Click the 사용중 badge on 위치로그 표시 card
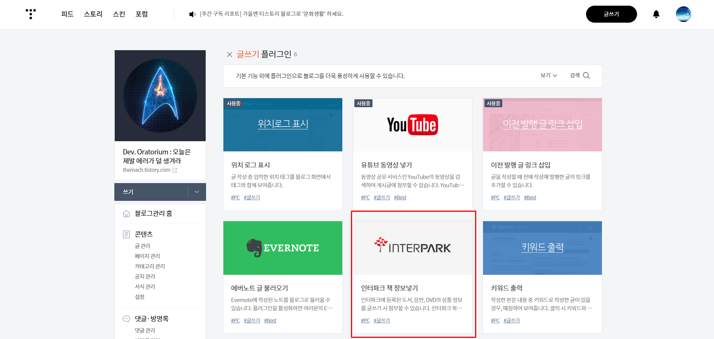 pos(234,103)
